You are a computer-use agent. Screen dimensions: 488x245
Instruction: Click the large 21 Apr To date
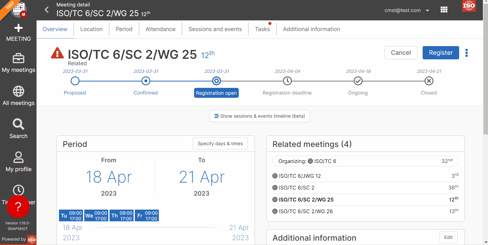(x=202, y=177)
